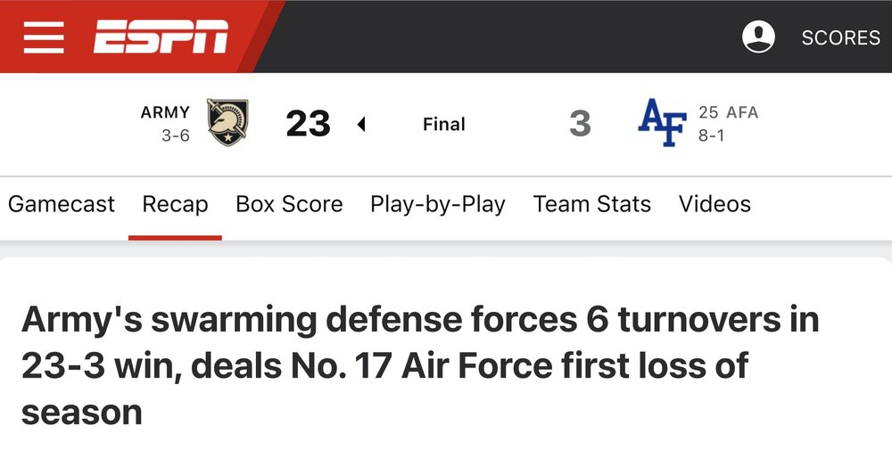Click Air Force's score of 3
The width and height of the screenshot is (892, 475).
pyautogui.click(x=580, y=124)
